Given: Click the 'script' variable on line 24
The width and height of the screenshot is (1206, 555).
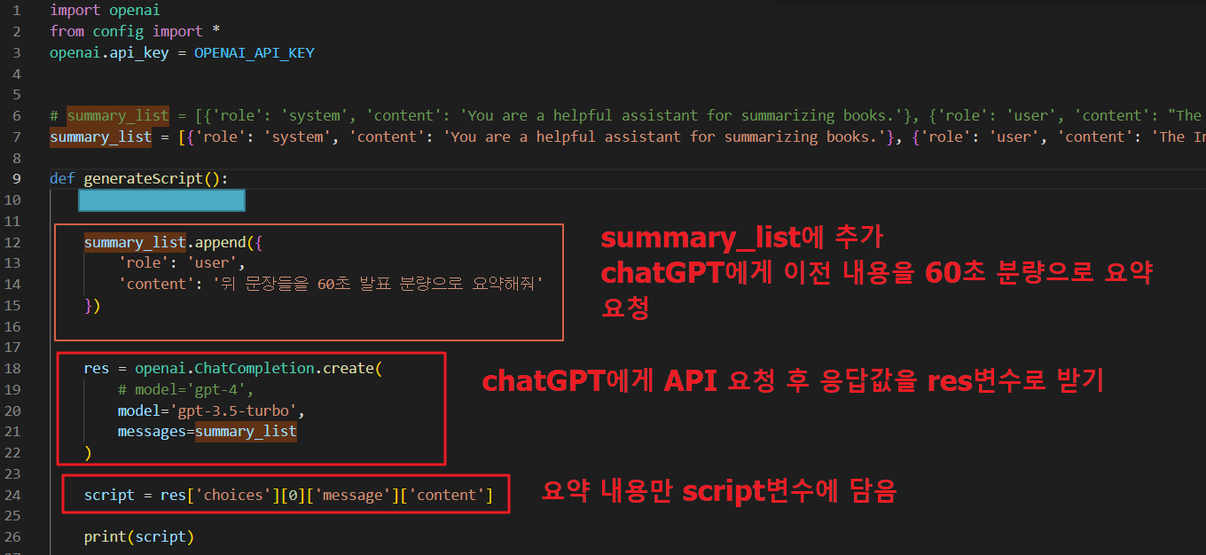Looking at the screenshot, I should [x=109, y=495].
